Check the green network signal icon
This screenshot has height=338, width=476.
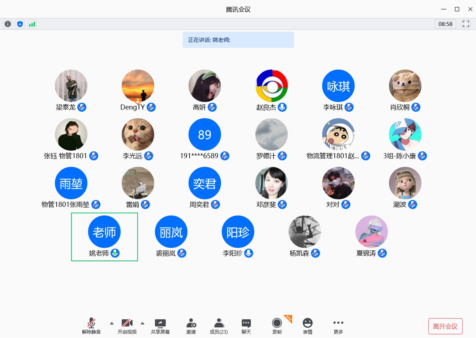[x=32, y=24]
